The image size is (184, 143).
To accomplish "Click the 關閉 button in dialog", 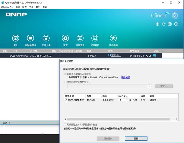I will point(136,138).
